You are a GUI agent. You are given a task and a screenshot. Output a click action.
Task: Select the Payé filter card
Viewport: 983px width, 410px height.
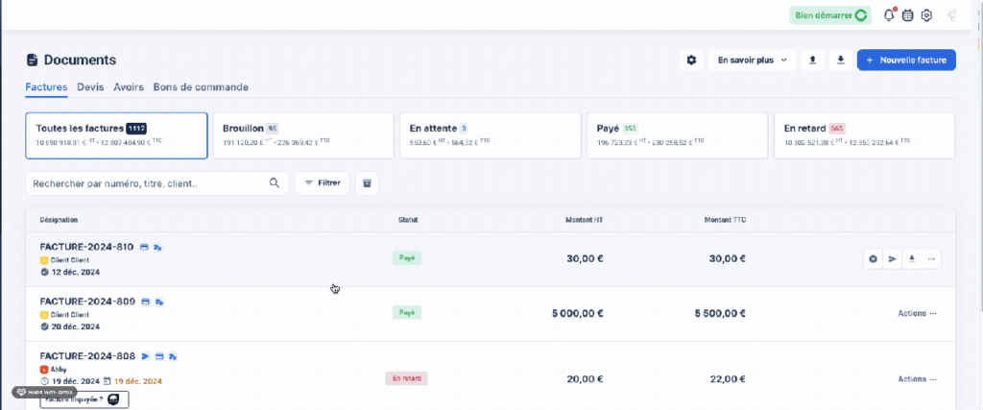(x=677, y=135)
